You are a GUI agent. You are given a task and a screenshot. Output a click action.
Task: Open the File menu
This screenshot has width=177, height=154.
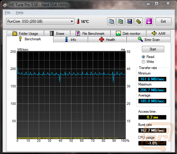[8, 13]
